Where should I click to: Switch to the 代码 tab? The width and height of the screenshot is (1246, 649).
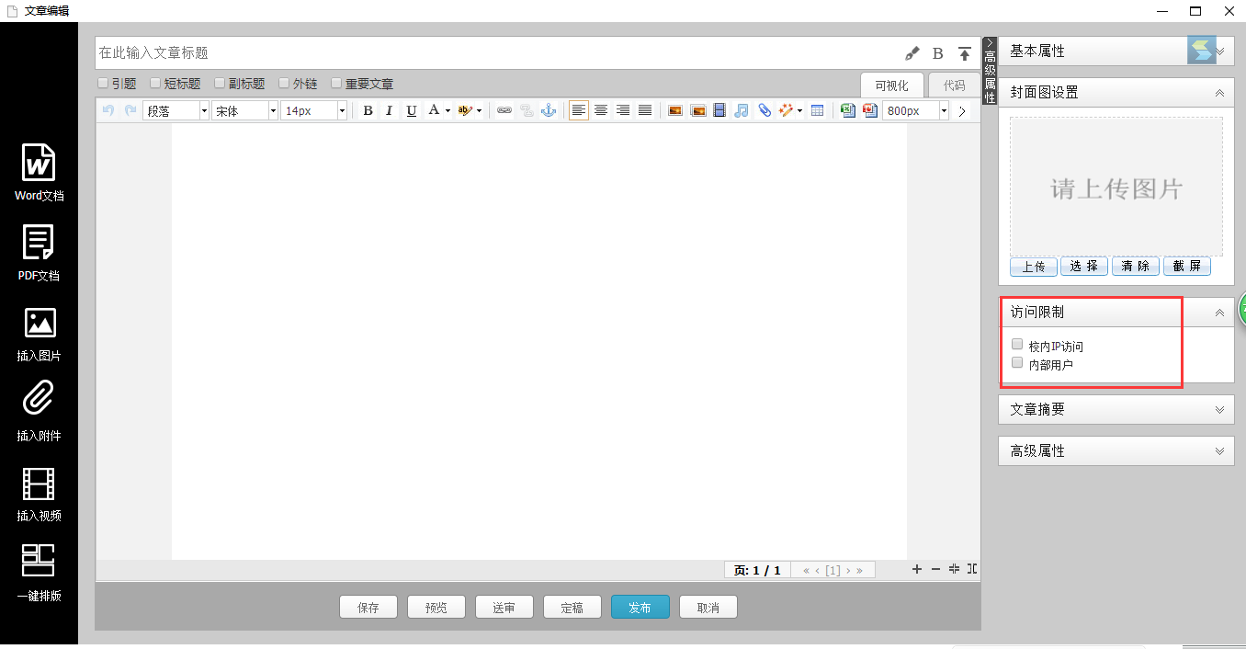[x=954, y=85]
